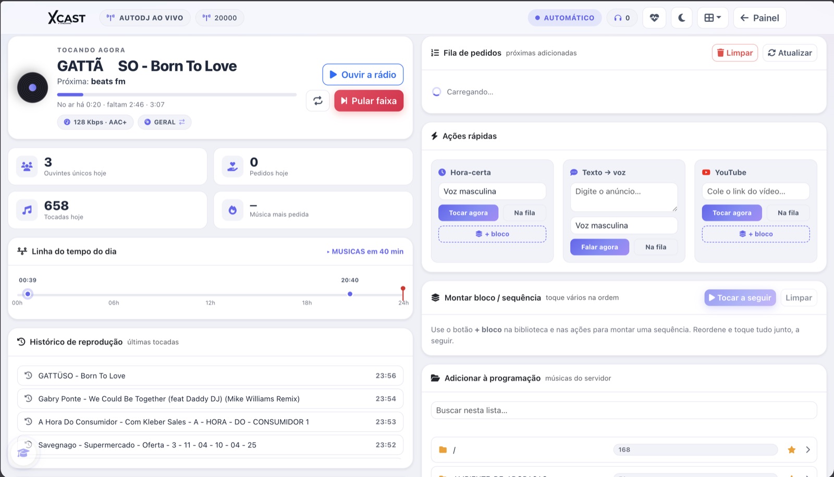
Task: Click the Música mais pedida flame icon
Action: click(232, 210)
